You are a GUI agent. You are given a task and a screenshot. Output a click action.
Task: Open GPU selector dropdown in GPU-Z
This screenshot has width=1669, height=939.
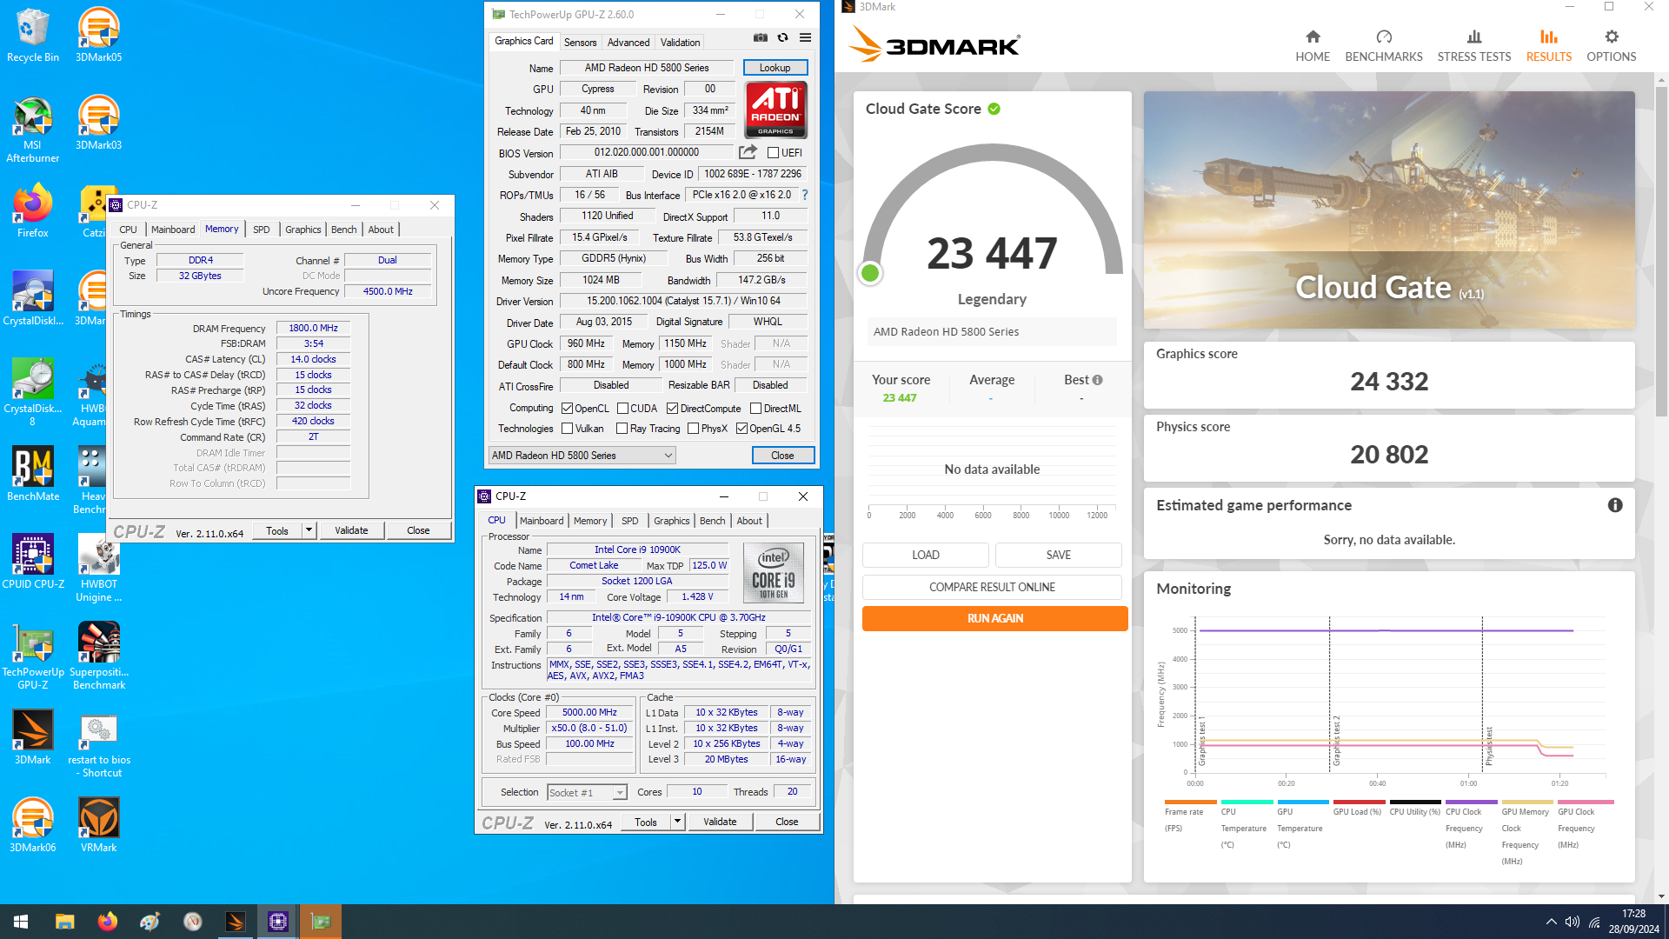tap(582, 456)
